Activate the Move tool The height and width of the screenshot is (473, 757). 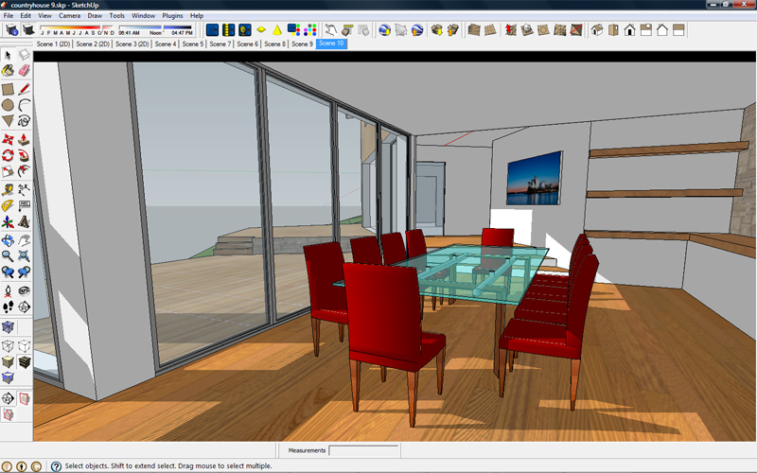(x=8, y=139)
